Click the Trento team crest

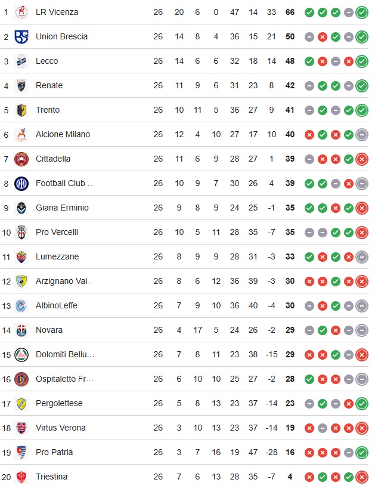pyautogui.click(x=21, y=110)
